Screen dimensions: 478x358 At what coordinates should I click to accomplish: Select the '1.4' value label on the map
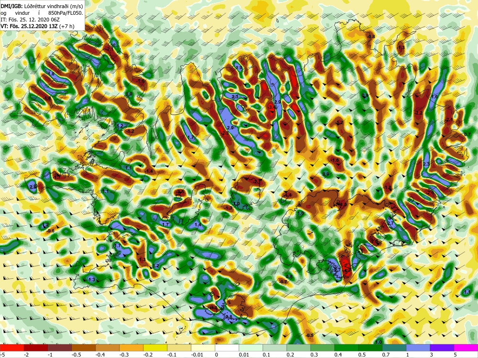[x=198, y=225]
